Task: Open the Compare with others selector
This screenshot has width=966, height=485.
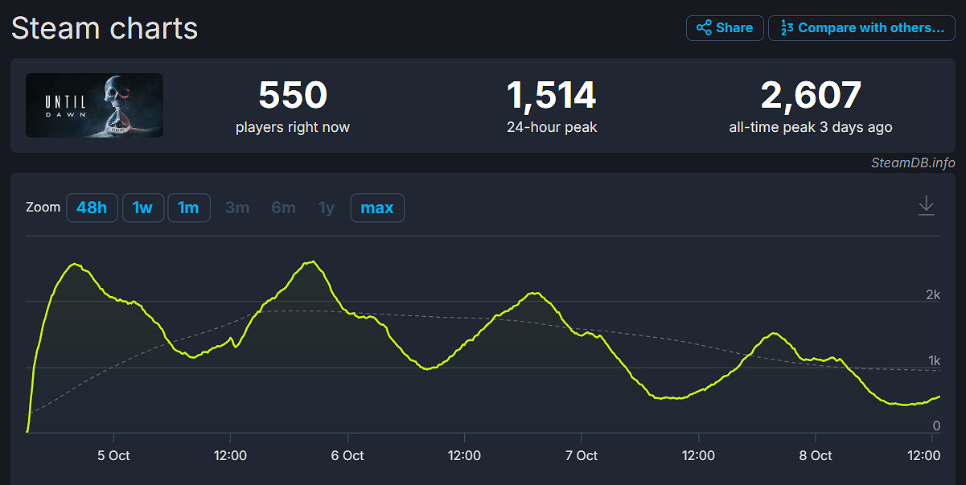Action: pyautogui.click(x=870, y=28)
